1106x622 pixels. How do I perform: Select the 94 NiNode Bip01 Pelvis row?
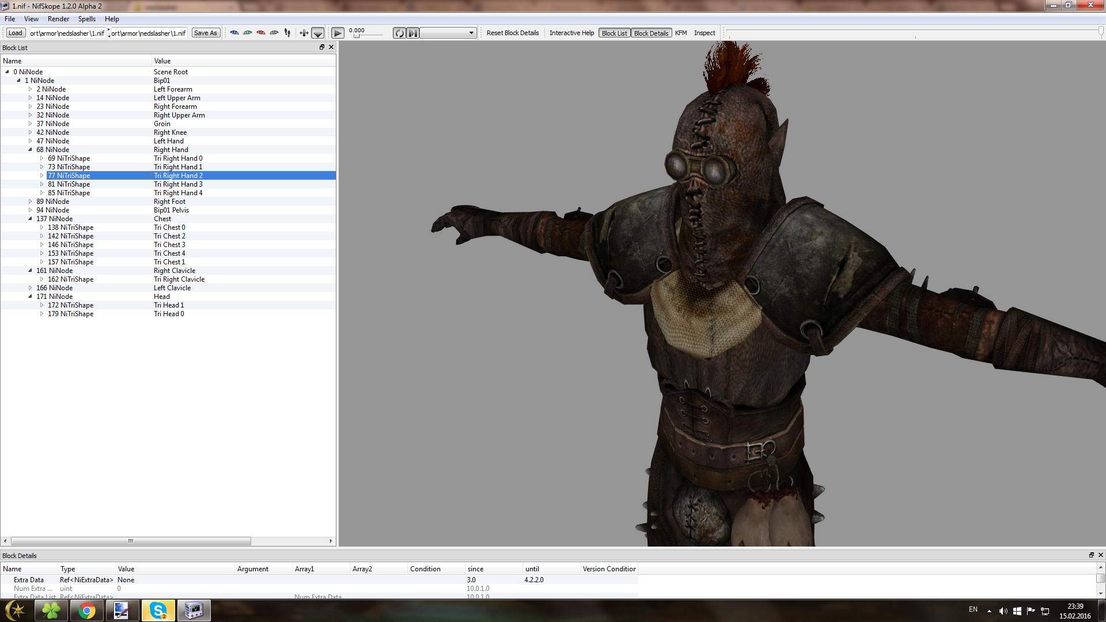(168, 210)
